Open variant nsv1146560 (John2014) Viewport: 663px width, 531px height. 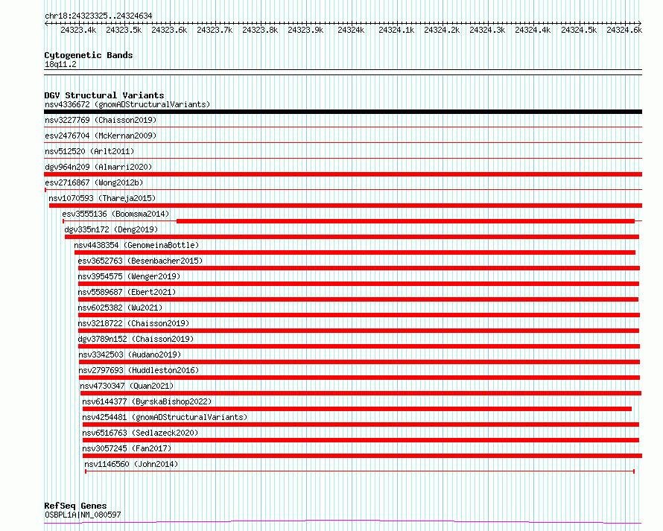[131, 464]
